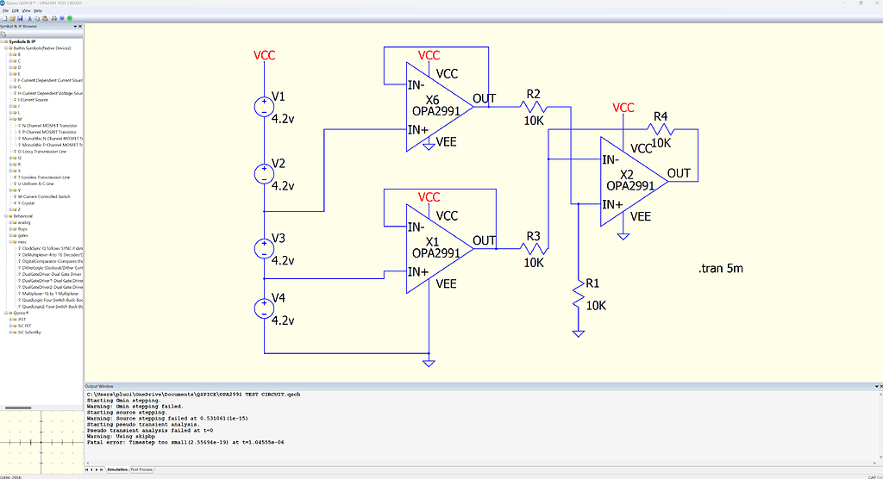Click the symbol preview thumbnail pane
The width and height of the screenshot is (883, 479).
[x=41, y=443]
